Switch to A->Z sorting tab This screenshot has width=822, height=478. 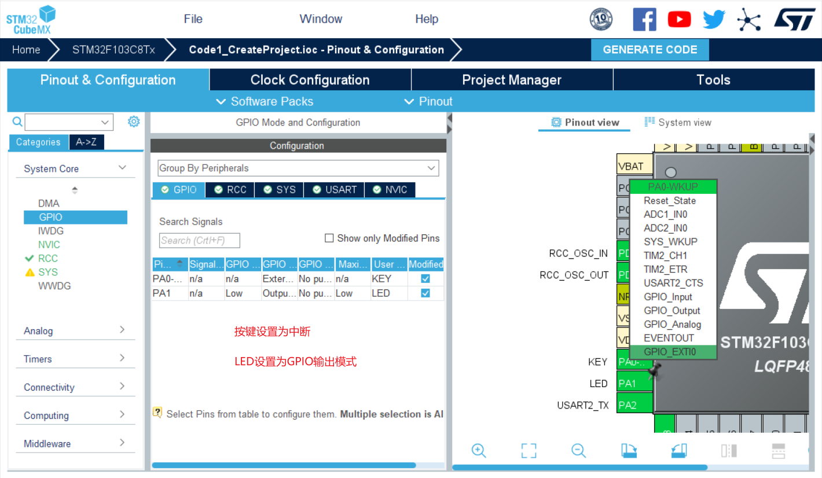coord(86,142)
